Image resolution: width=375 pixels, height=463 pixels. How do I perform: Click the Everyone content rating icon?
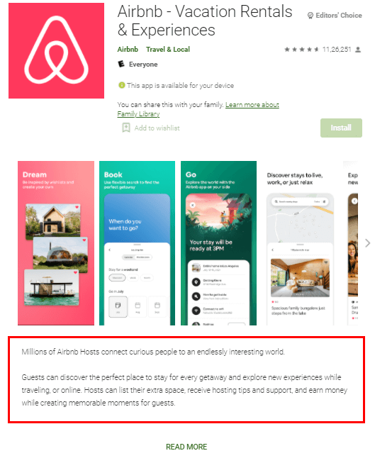tap(121, 64)
